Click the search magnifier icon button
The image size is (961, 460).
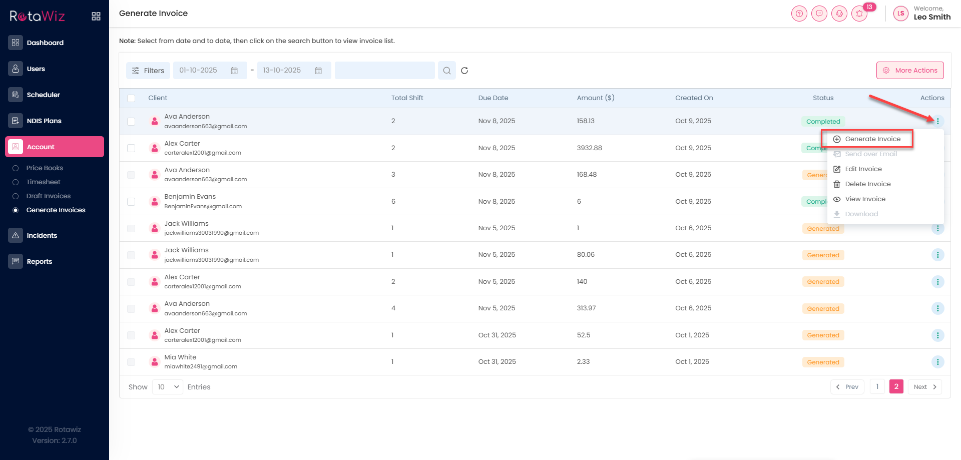pyautogui.click(x=446, y=71)
